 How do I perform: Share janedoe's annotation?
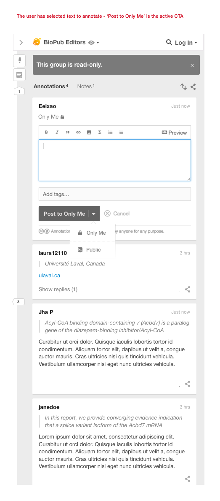tap(188, 479)
